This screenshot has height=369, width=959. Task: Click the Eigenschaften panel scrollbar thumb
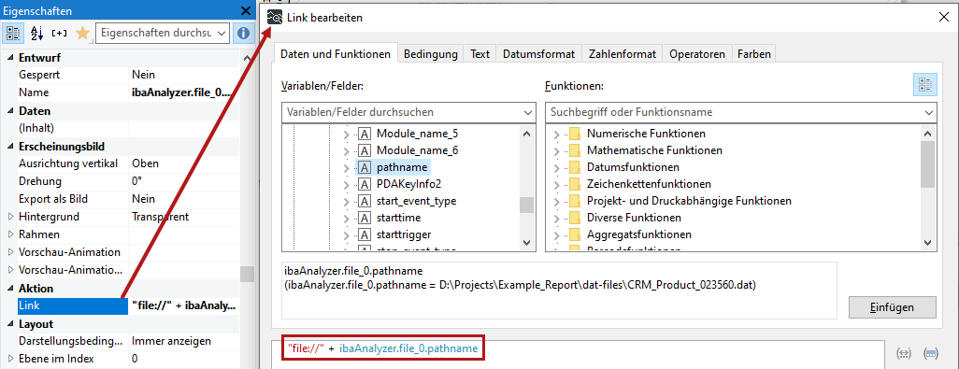tap(247, 275)
